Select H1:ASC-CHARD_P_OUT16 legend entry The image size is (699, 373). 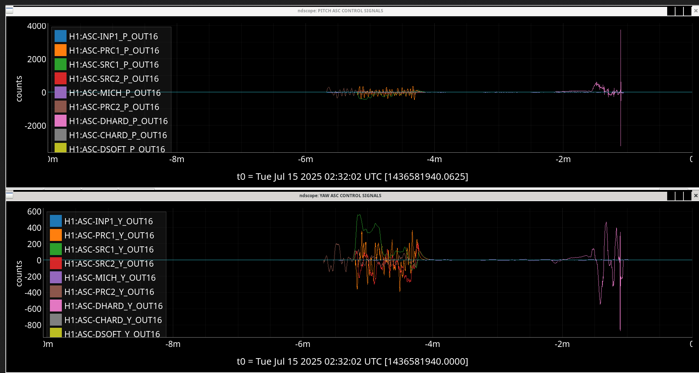[x=118, y=135]
